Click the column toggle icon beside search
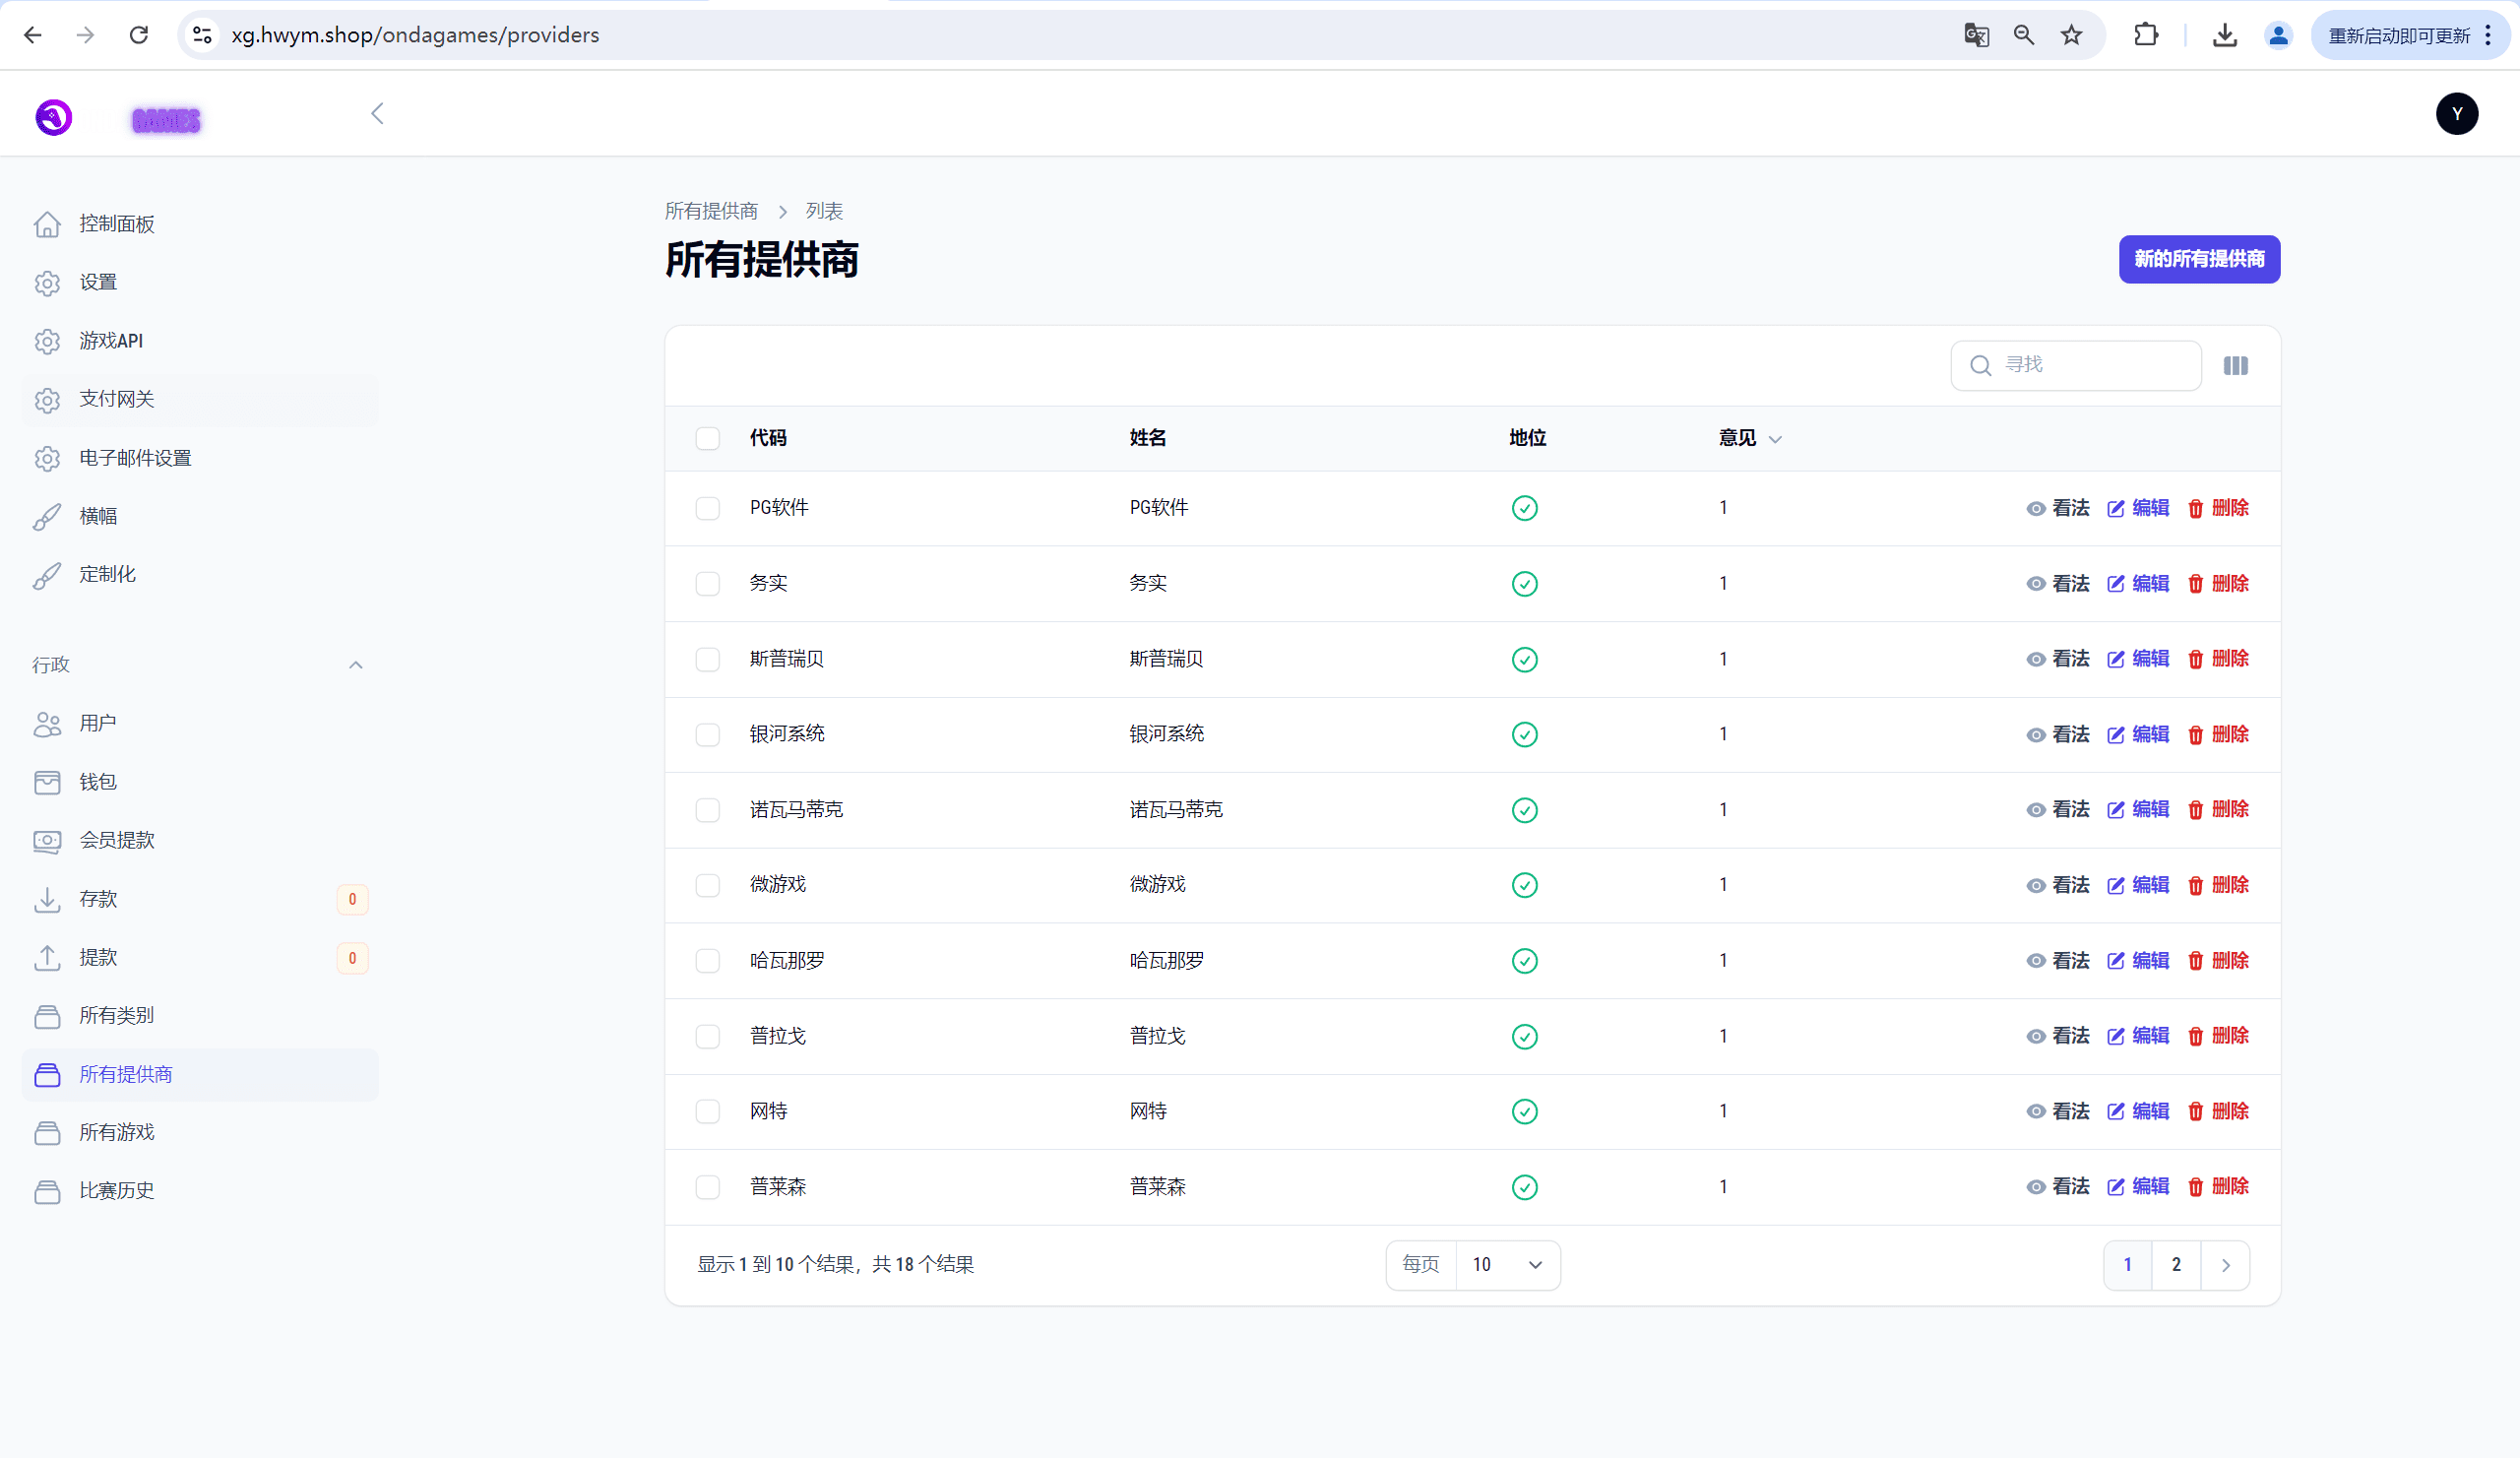Viewport: 2520px width, 1458px height. tap(2235, 366)
